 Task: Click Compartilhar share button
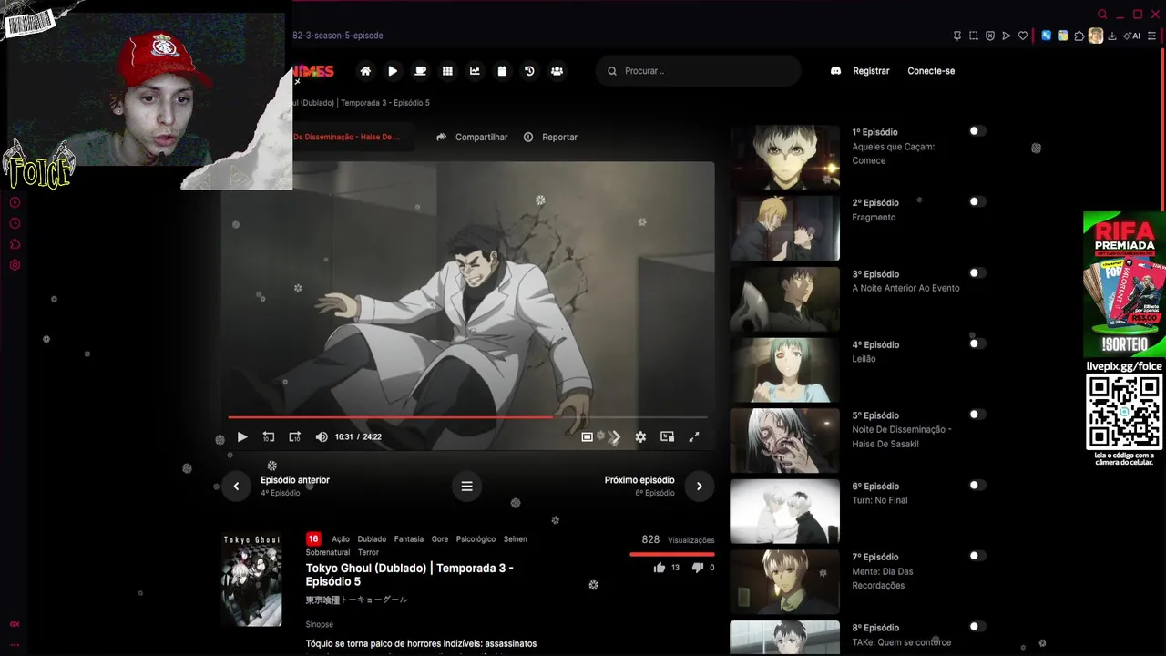tap(472, 137)
